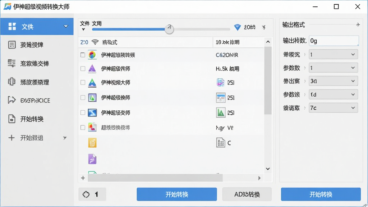Tick checkbox for row with red document icon
Viewport: 368px width, 207px height.
[x=83, y=128]
